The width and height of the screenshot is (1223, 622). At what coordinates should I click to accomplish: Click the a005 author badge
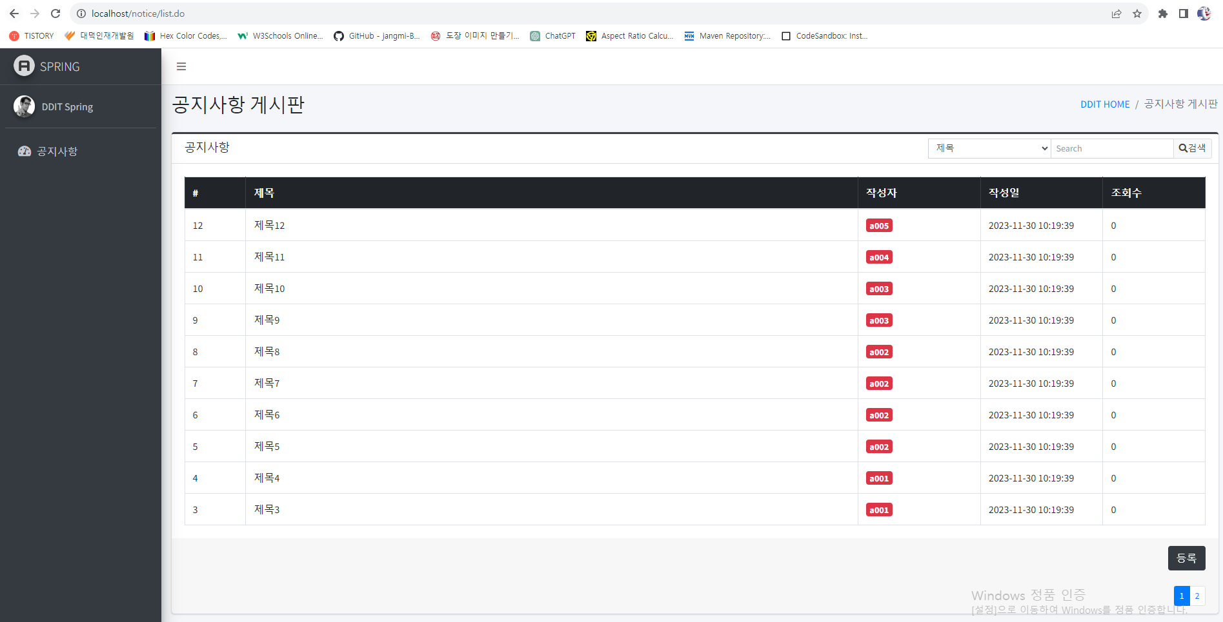click(x=879, y=226)
